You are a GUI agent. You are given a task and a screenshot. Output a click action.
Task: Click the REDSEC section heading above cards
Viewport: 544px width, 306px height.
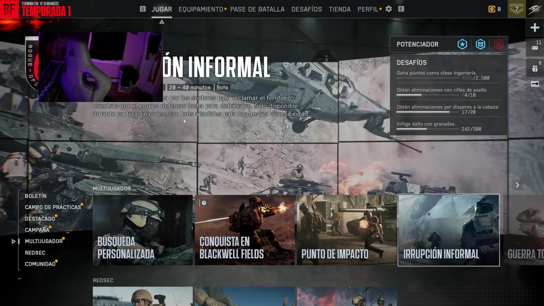[x=103, y=280]
